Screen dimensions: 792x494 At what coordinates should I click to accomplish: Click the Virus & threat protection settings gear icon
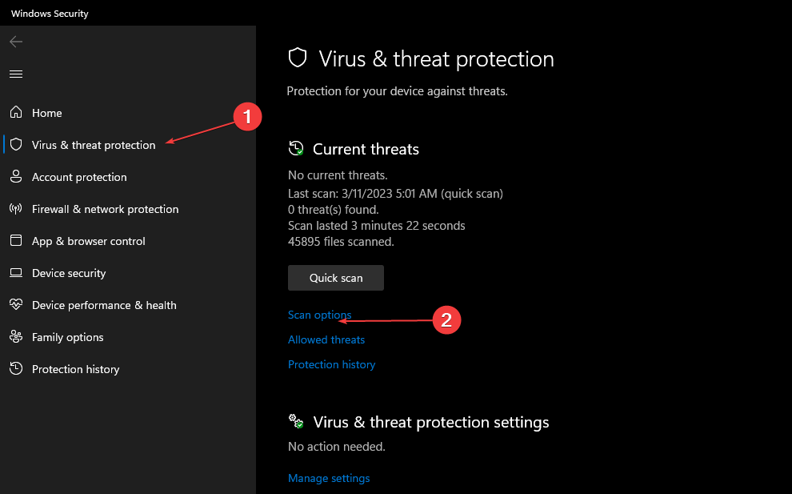click(295, 420)
